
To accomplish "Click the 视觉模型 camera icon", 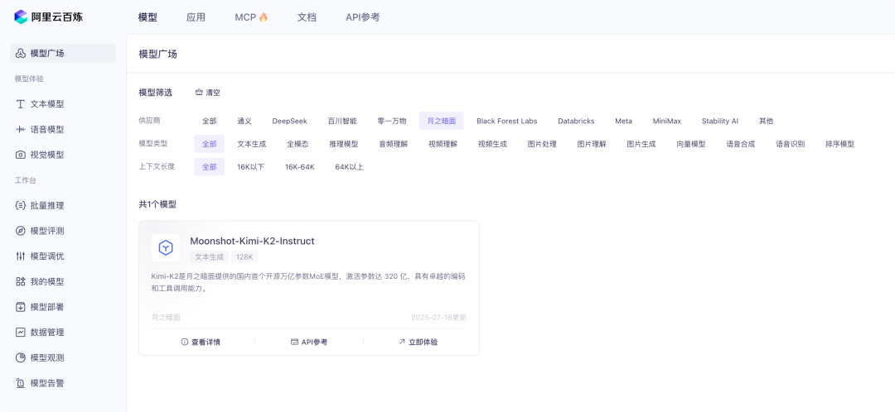I will tap(21, 155).
